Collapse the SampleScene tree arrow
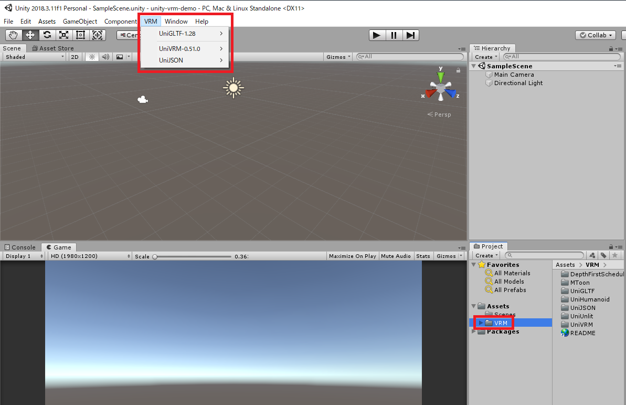The width and height of the screenshot is (626, 405). [474, 66]
